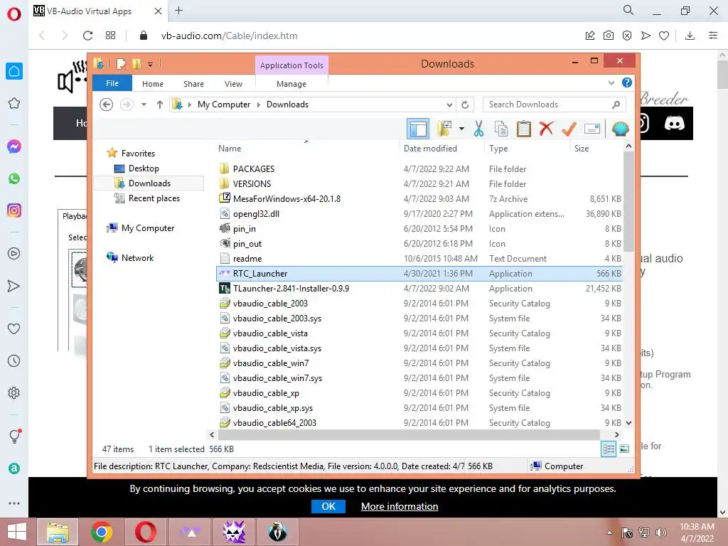Sort files by Name column header
The height and width of the screenshot is (546, 728).
pyautogui.click(x=230, y=148)
